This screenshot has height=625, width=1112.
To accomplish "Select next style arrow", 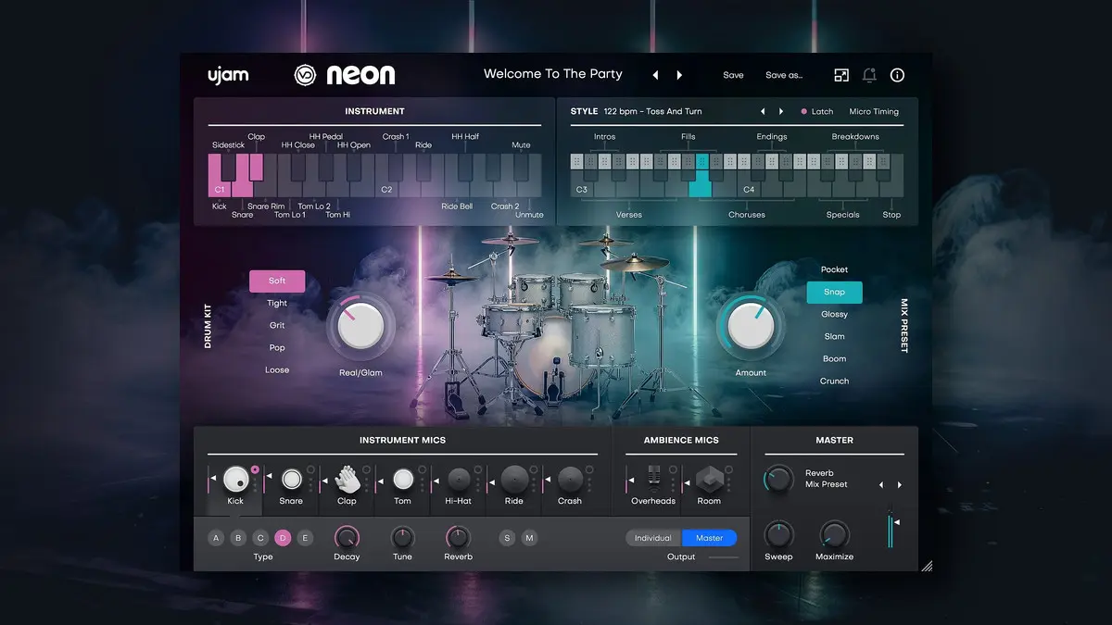I will [781, 111].
